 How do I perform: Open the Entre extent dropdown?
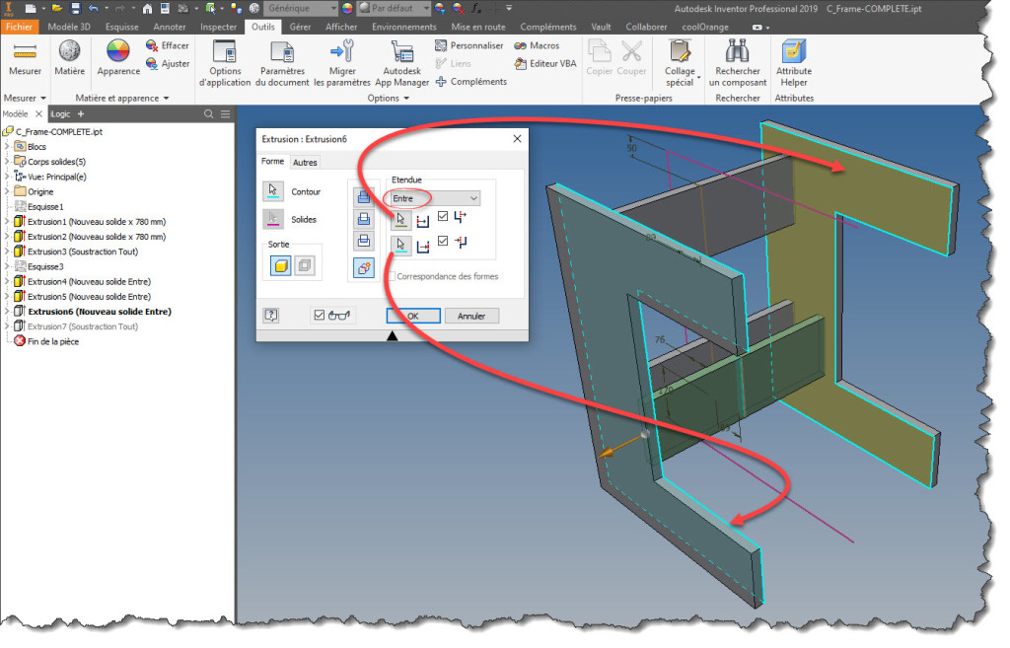point(473,198)
